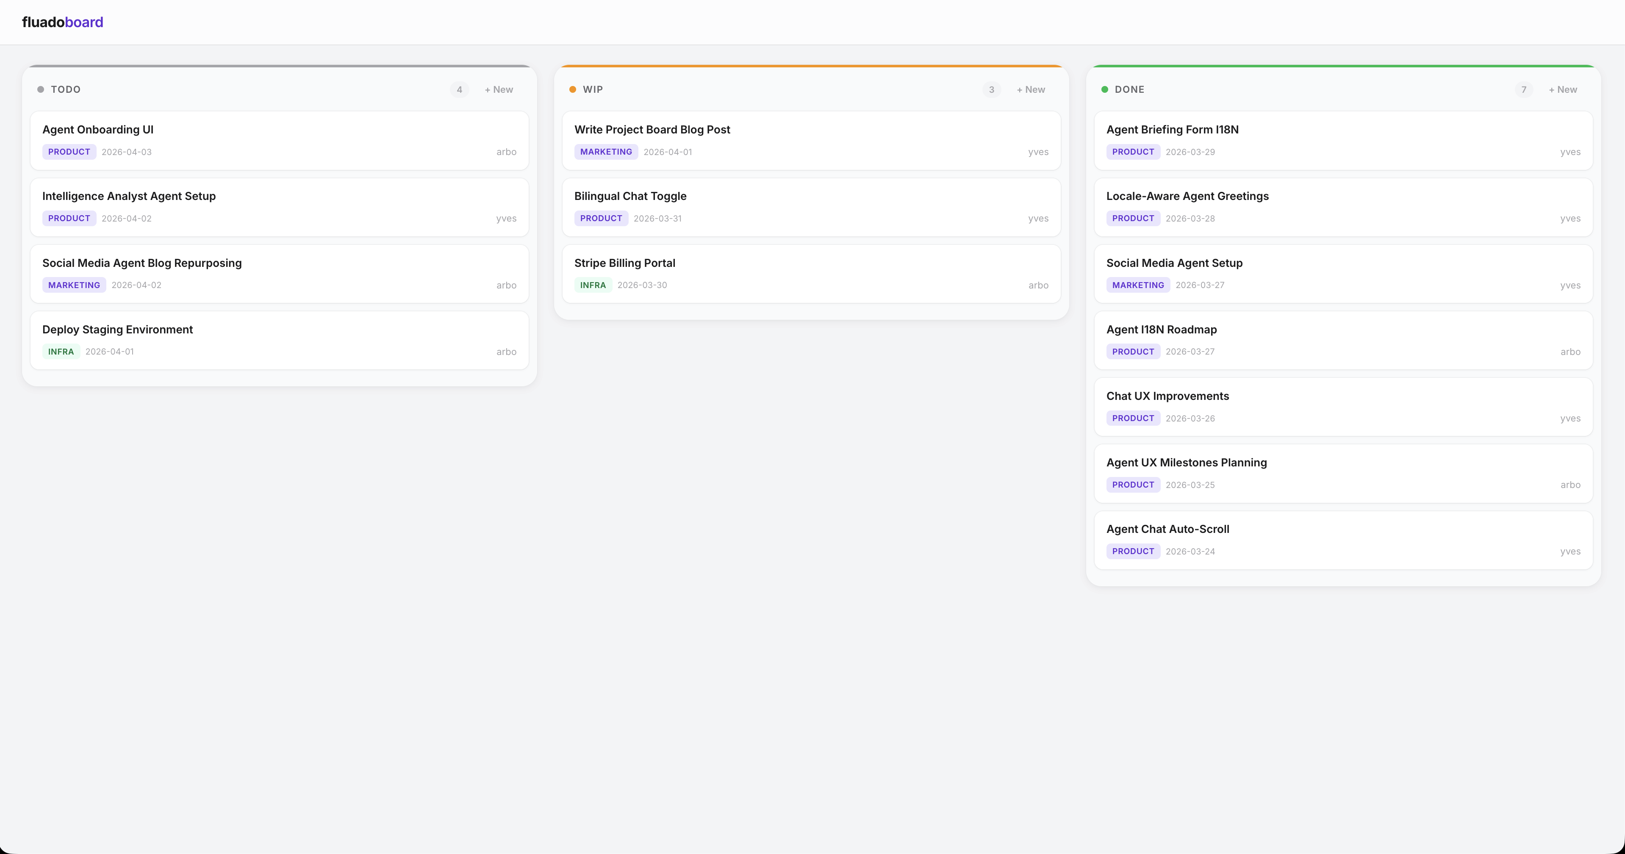
Task: Click + New in the DONE column
Action: tap(1563, 89)
